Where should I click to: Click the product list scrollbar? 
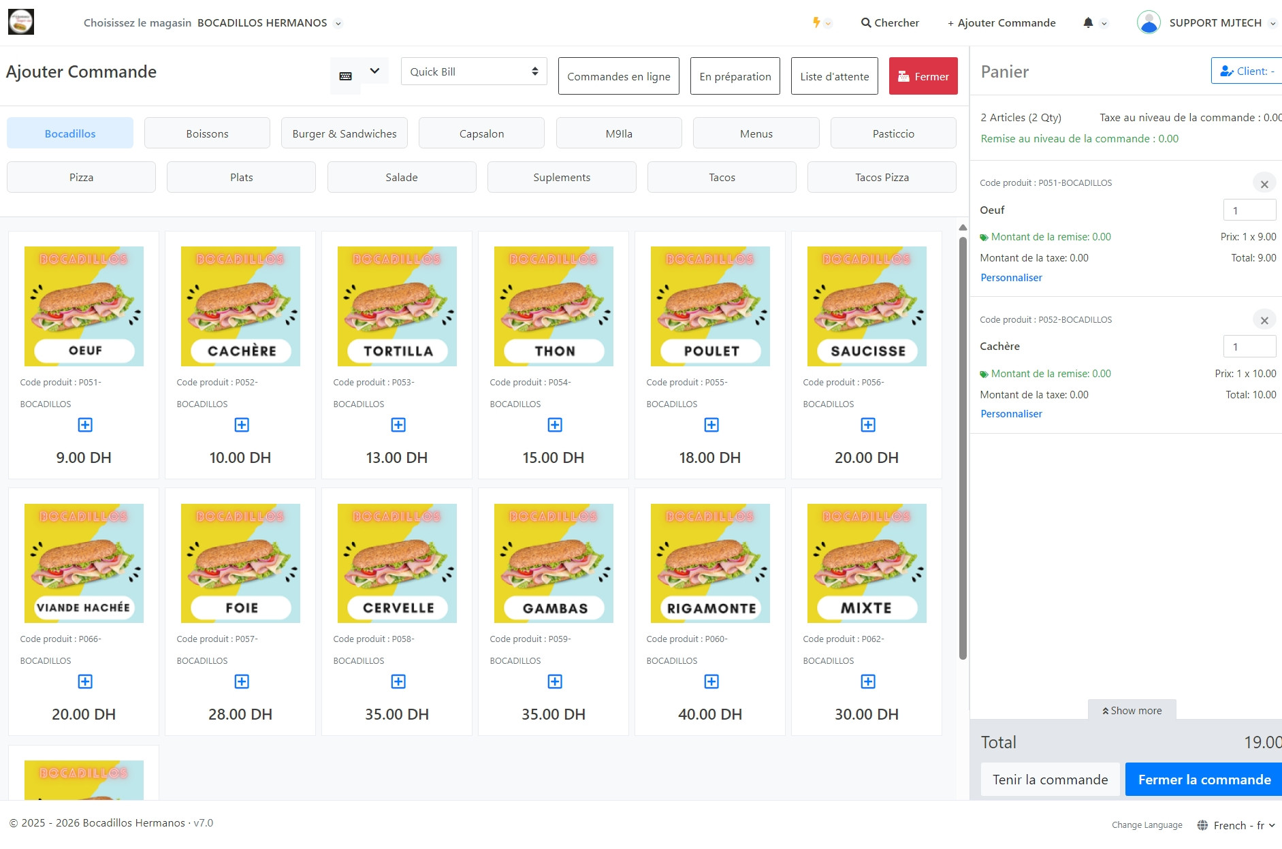(x=963, y=443)
